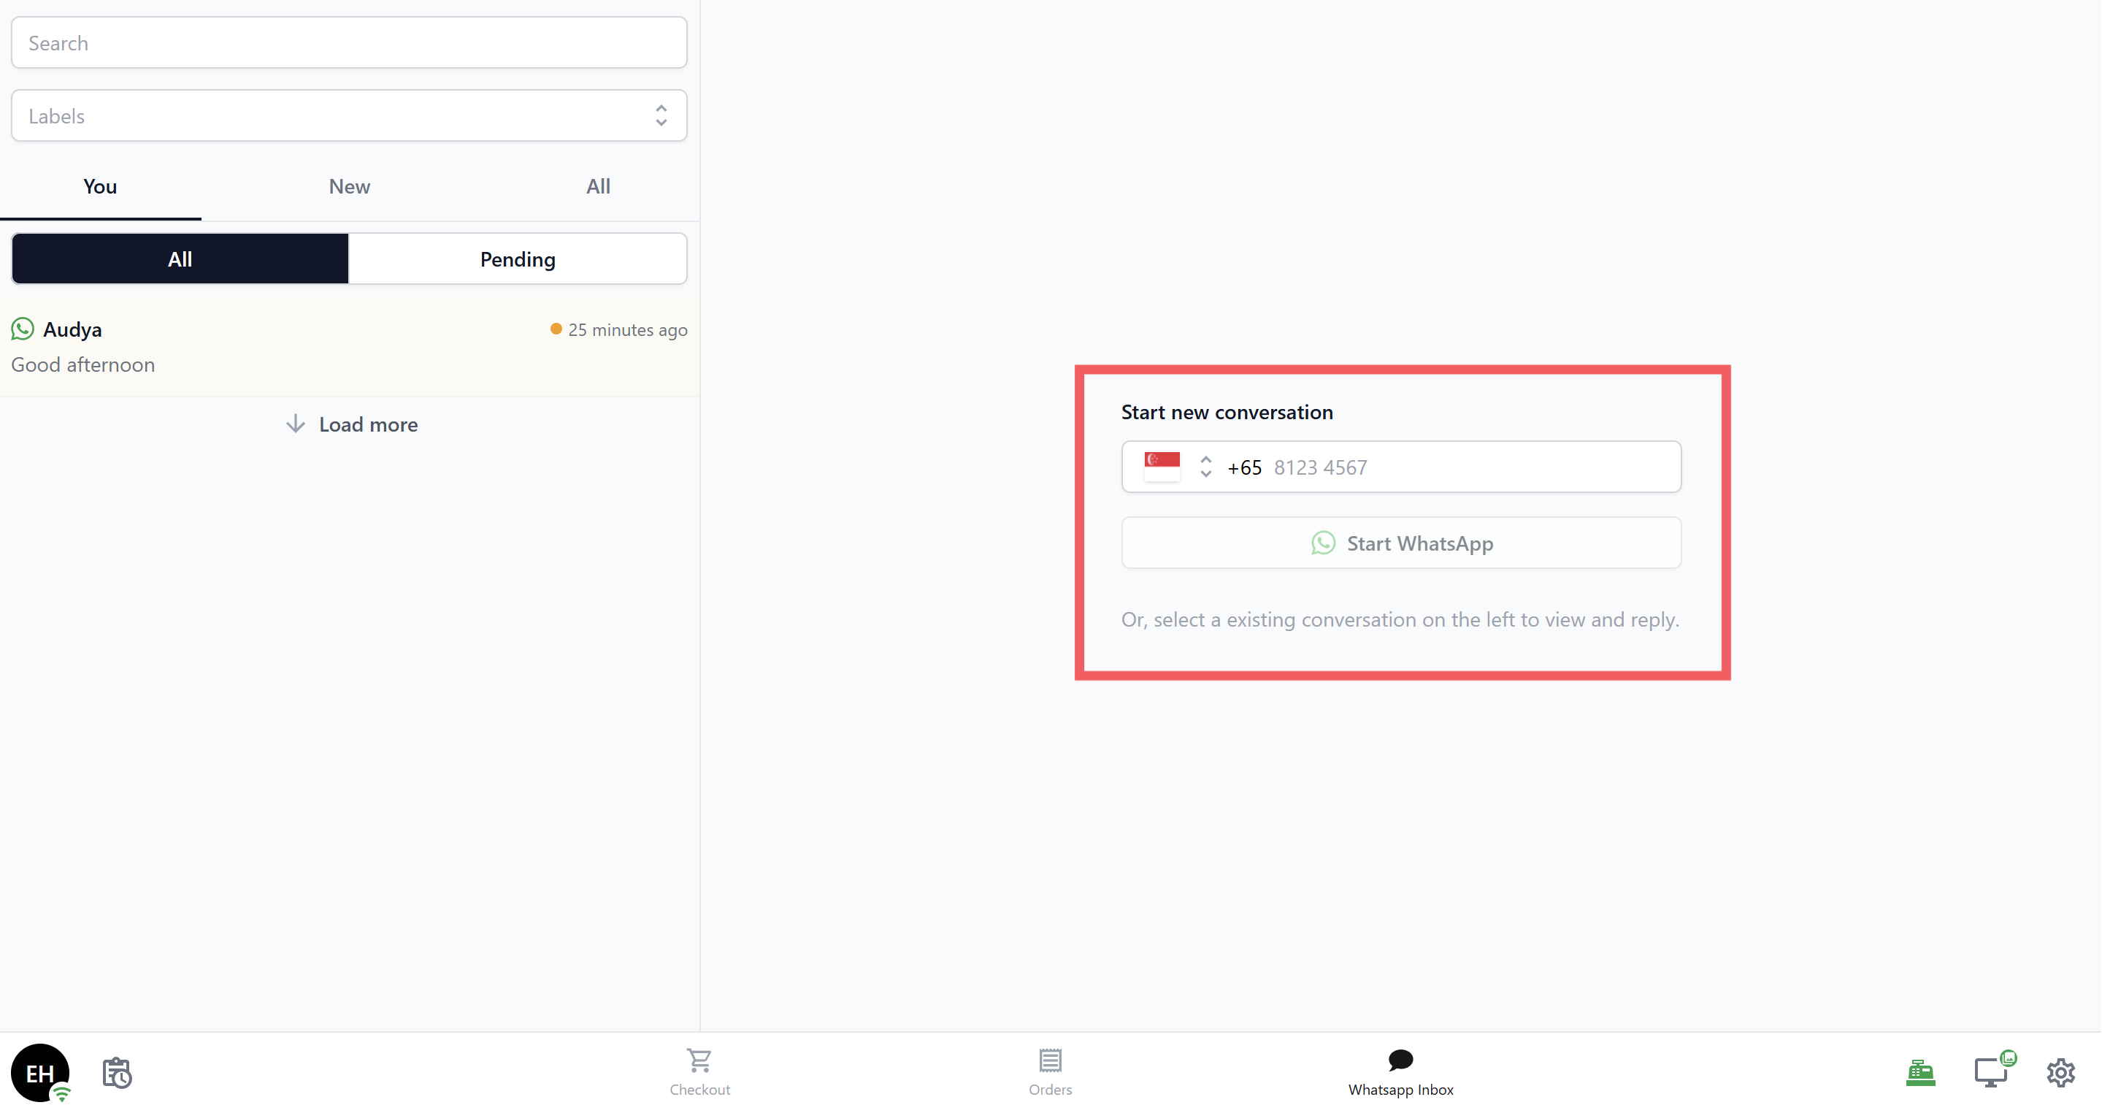Open the EH user profile avatar

(39, 1071)
